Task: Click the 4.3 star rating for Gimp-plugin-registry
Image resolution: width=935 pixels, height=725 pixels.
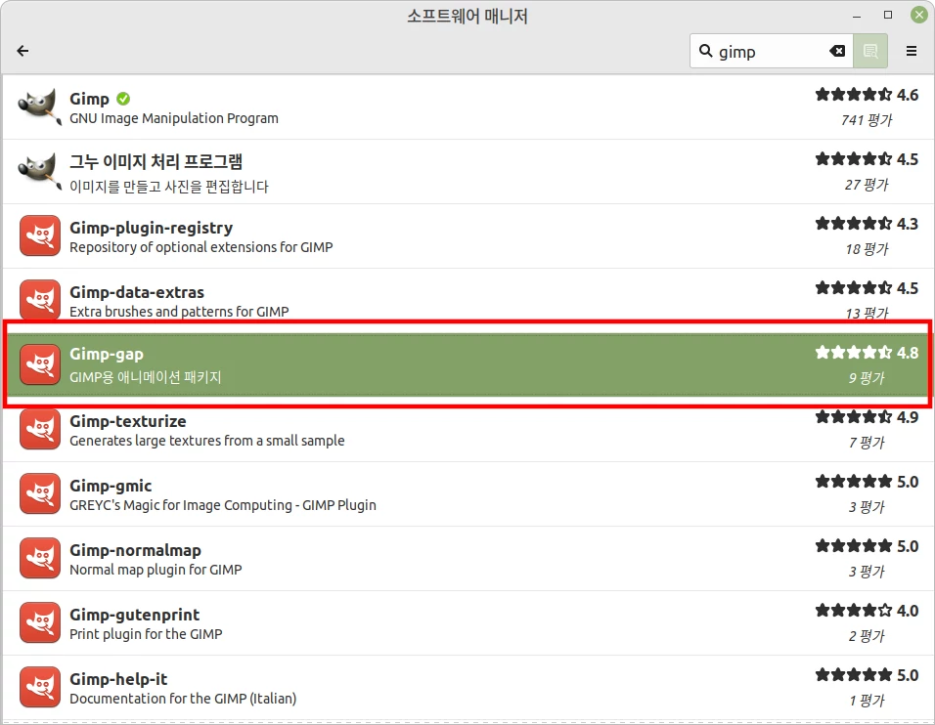Action: pos(867,224)
